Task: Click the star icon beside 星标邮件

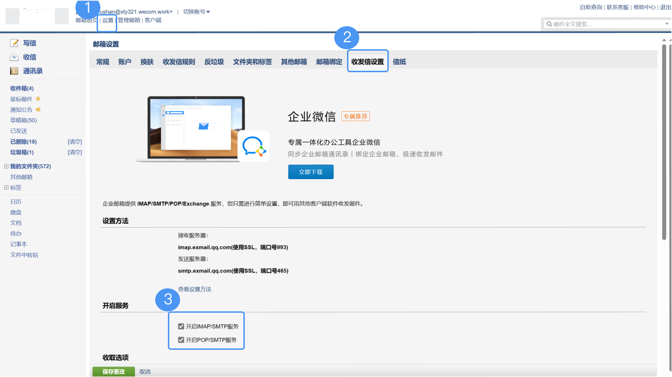Action: point(38,99)
